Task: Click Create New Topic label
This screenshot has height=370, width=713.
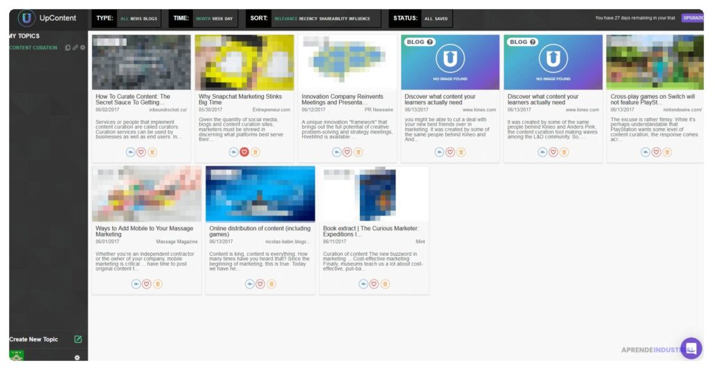Action: click(x=33, y=339)
